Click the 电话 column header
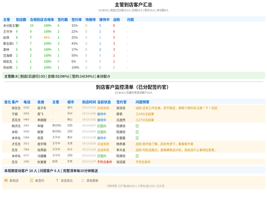 point(27,102)
